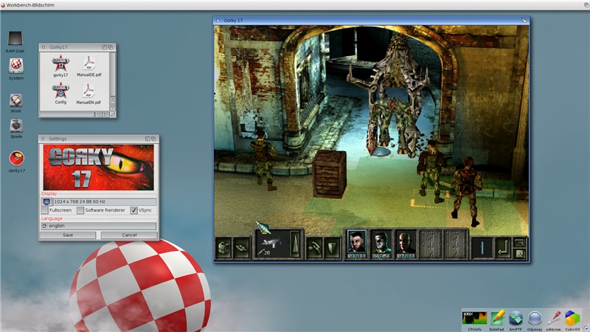Open the Spiele volume desktop icon
The height and width of the screenshot is (332, 590).
point(16,128)
